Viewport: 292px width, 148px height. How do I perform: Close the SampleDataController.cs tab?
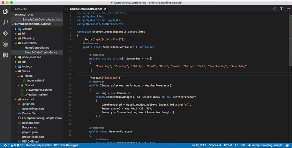[x=105, y=9]
